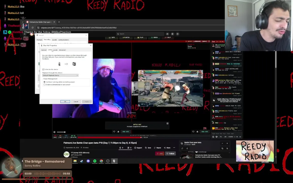Click the Join channel button
The image size is (293, 183).
[x=160, y=154]
